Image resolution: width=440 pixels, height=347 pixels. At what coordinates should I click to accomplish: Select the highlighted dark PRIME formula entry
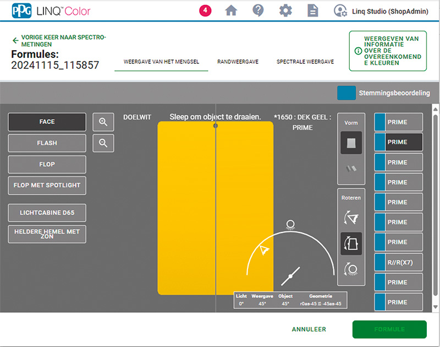[398, 142]
